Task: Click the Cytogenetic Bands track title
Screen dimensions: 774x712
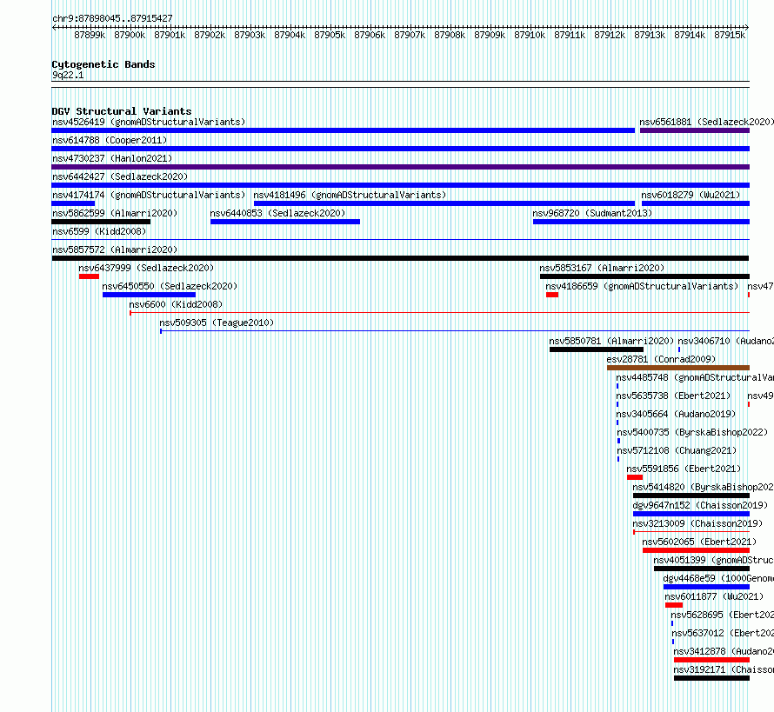Action: (103, 64)
